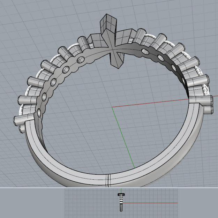Select the small side-view model in lower viewport
The height and width of the screenshot is (218, 218).
pos(121,202)
